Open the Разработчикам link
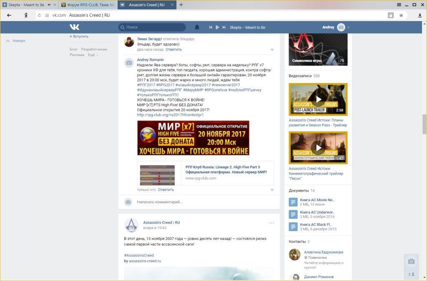The height and width of the screenshot is (281, 427). [94, 49]
